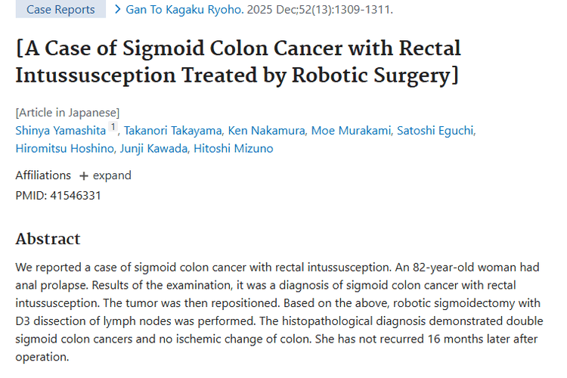The width and height of the screenshot is (567, 378).
Task: Open author Shinya Yamashita's link
Action: (x=61, y=130)
